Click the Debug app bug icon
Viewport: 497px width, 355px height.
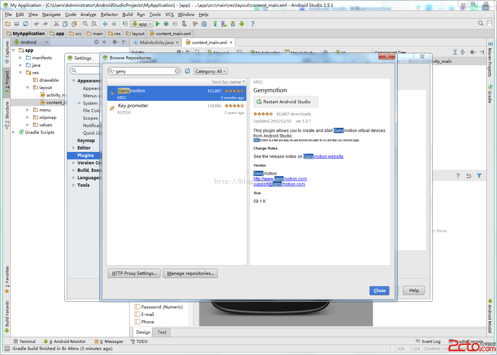tap(166, 24)
